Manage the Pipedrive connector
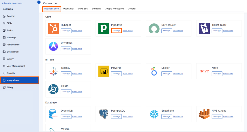This screenshot has width=247, height=132. pos(116,31)
